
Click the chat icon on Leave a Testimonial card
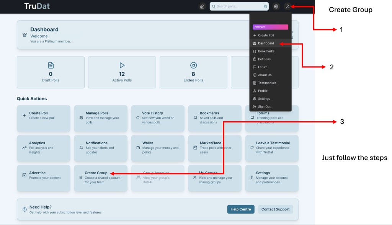252,147
